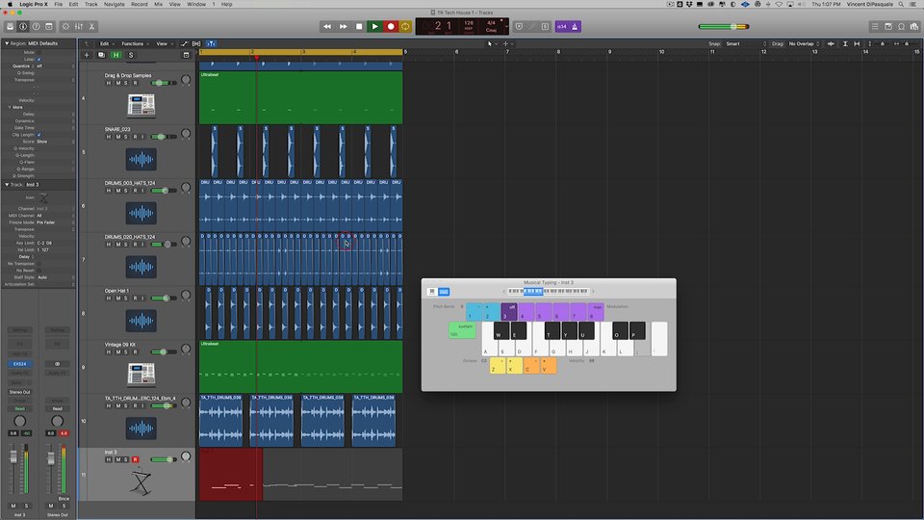Image resolution: width=924 pixels, height=520 pixels.
Task: Open the Track menu
Action: click(x=90, y=4)
